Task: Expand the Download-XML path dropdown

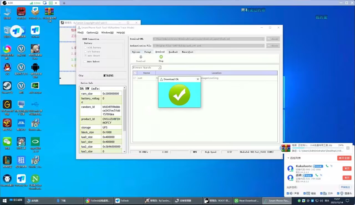Action: (x=263, y=39)
